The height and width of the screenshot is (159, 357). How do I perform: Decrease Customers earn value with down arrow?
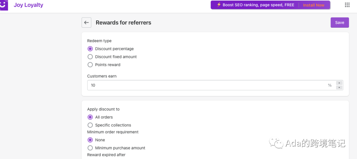click(339, 87)
